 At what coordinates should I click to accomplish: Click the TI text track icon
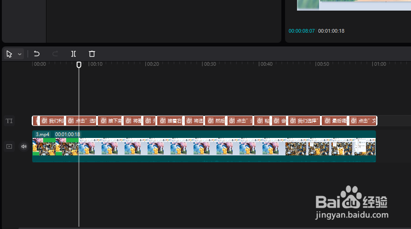(x=9, y=121)
